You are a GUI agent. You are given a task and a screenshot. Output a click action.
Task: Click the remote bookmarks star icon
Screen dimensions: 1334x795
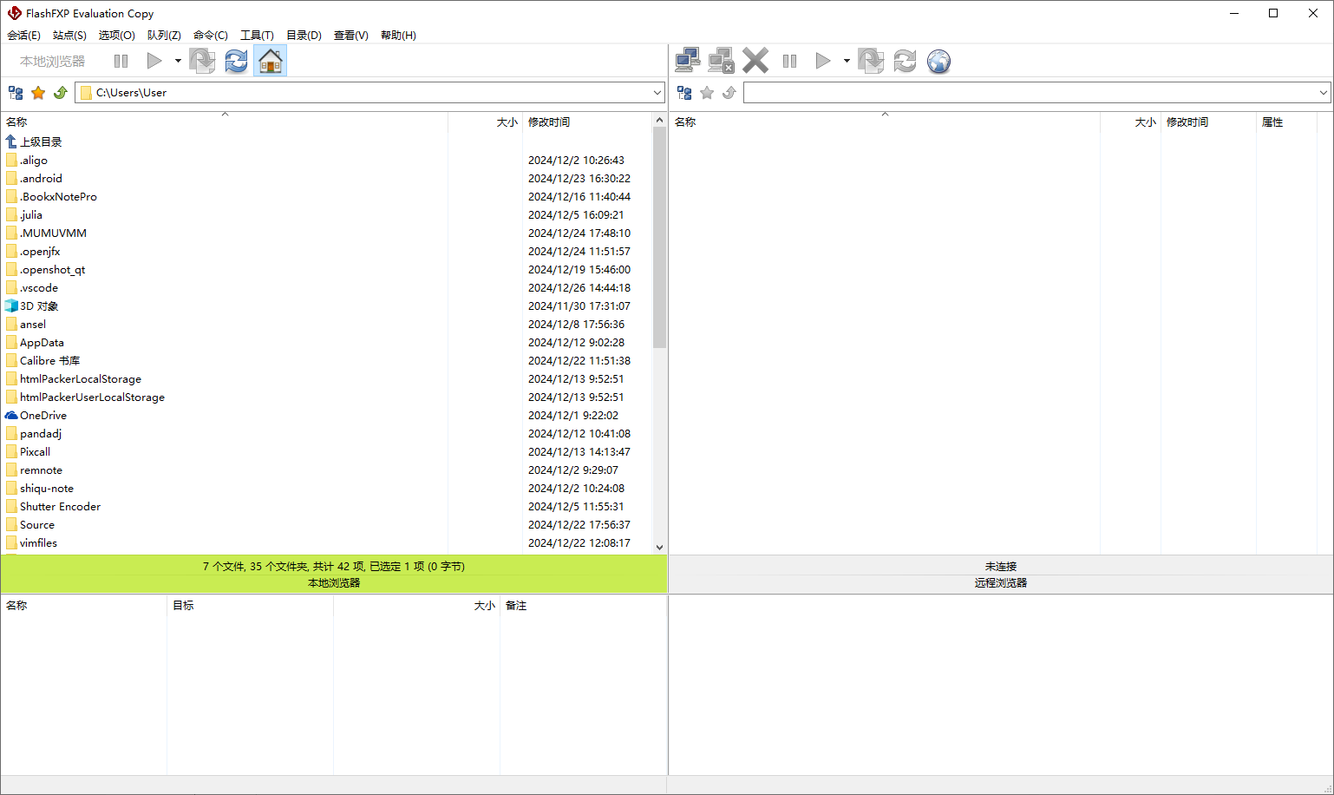pyautogui.click(x=707, y=93)
